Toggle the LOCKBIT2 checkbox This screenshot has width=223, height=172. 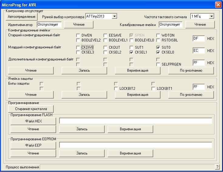click(x=116, y=89)
